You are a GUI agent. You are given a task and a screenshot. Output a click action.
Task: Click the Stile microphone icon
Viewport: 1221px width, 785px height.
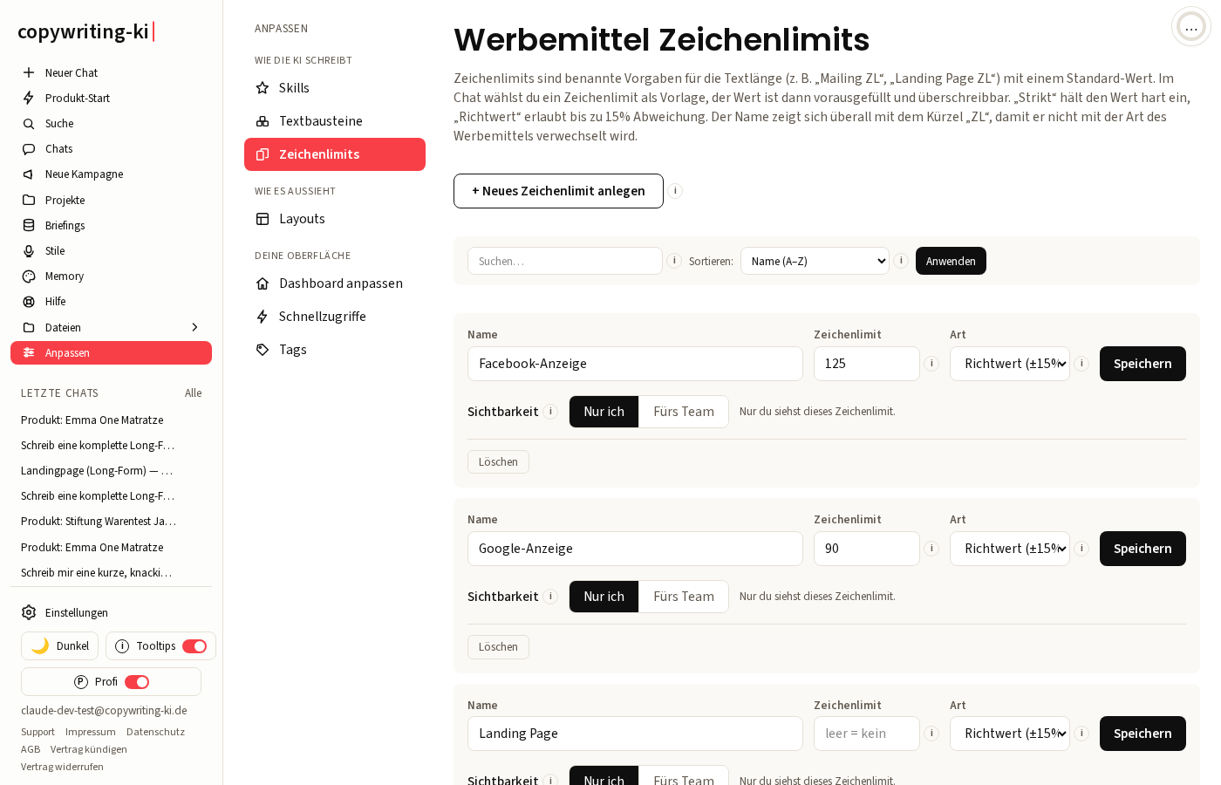point(29,251)
